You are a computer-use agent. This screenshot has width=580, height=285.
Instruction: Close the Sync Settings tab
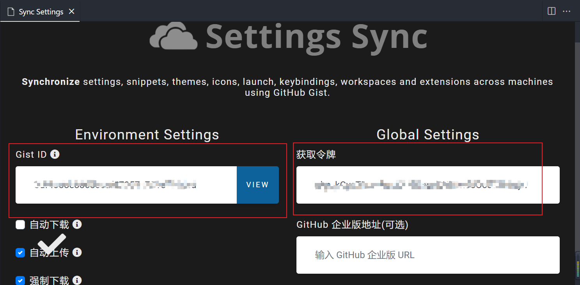(71, 12)
